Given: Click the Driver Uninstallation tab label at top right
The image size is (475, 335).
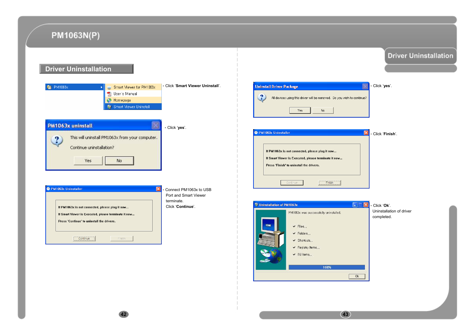Looking at the screenshot, I should 421,56.
